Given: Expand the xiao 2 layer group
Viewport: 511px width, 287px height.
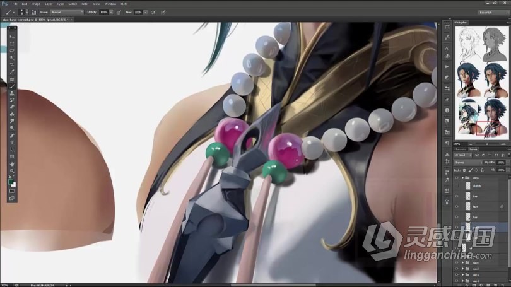Looking at the screenshot, I should (463, 275).
